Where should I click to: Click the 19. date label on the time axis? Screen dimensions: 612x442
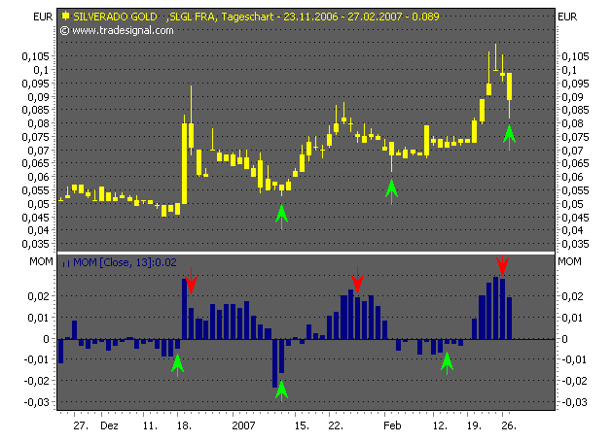474,425
